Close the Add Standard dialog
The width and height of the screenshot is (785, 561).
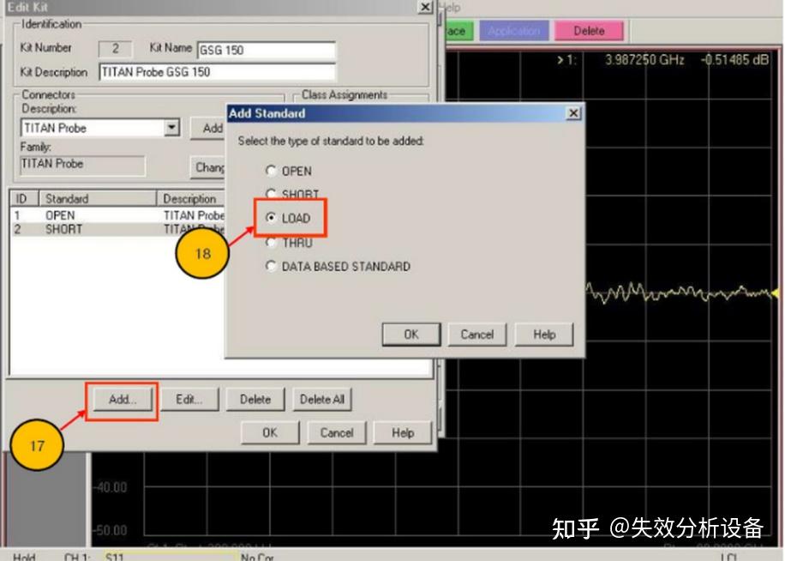tap(573, 113)
